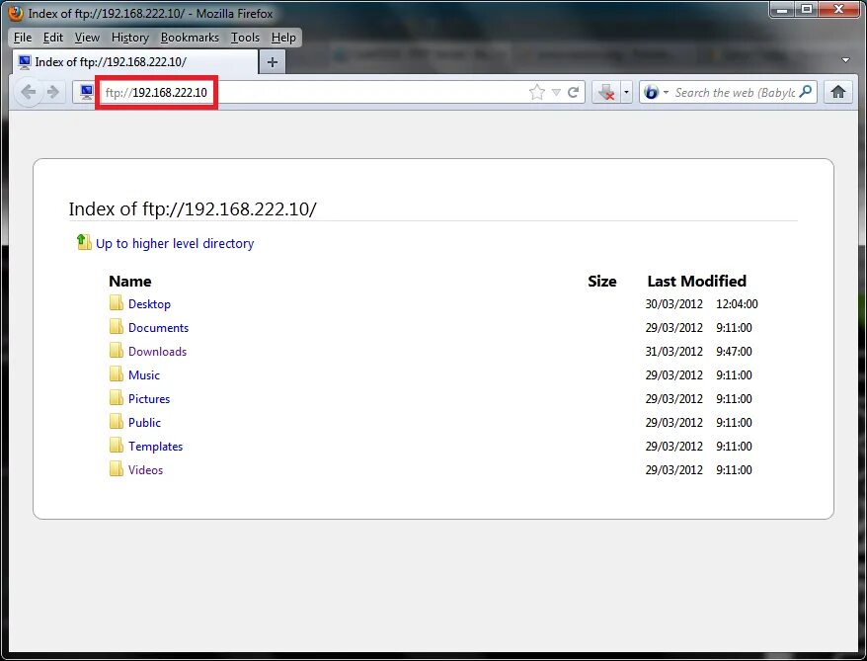867x661 pixels.
Task: Click the tab favicon for Index of ftp
Action: (25, 62)
